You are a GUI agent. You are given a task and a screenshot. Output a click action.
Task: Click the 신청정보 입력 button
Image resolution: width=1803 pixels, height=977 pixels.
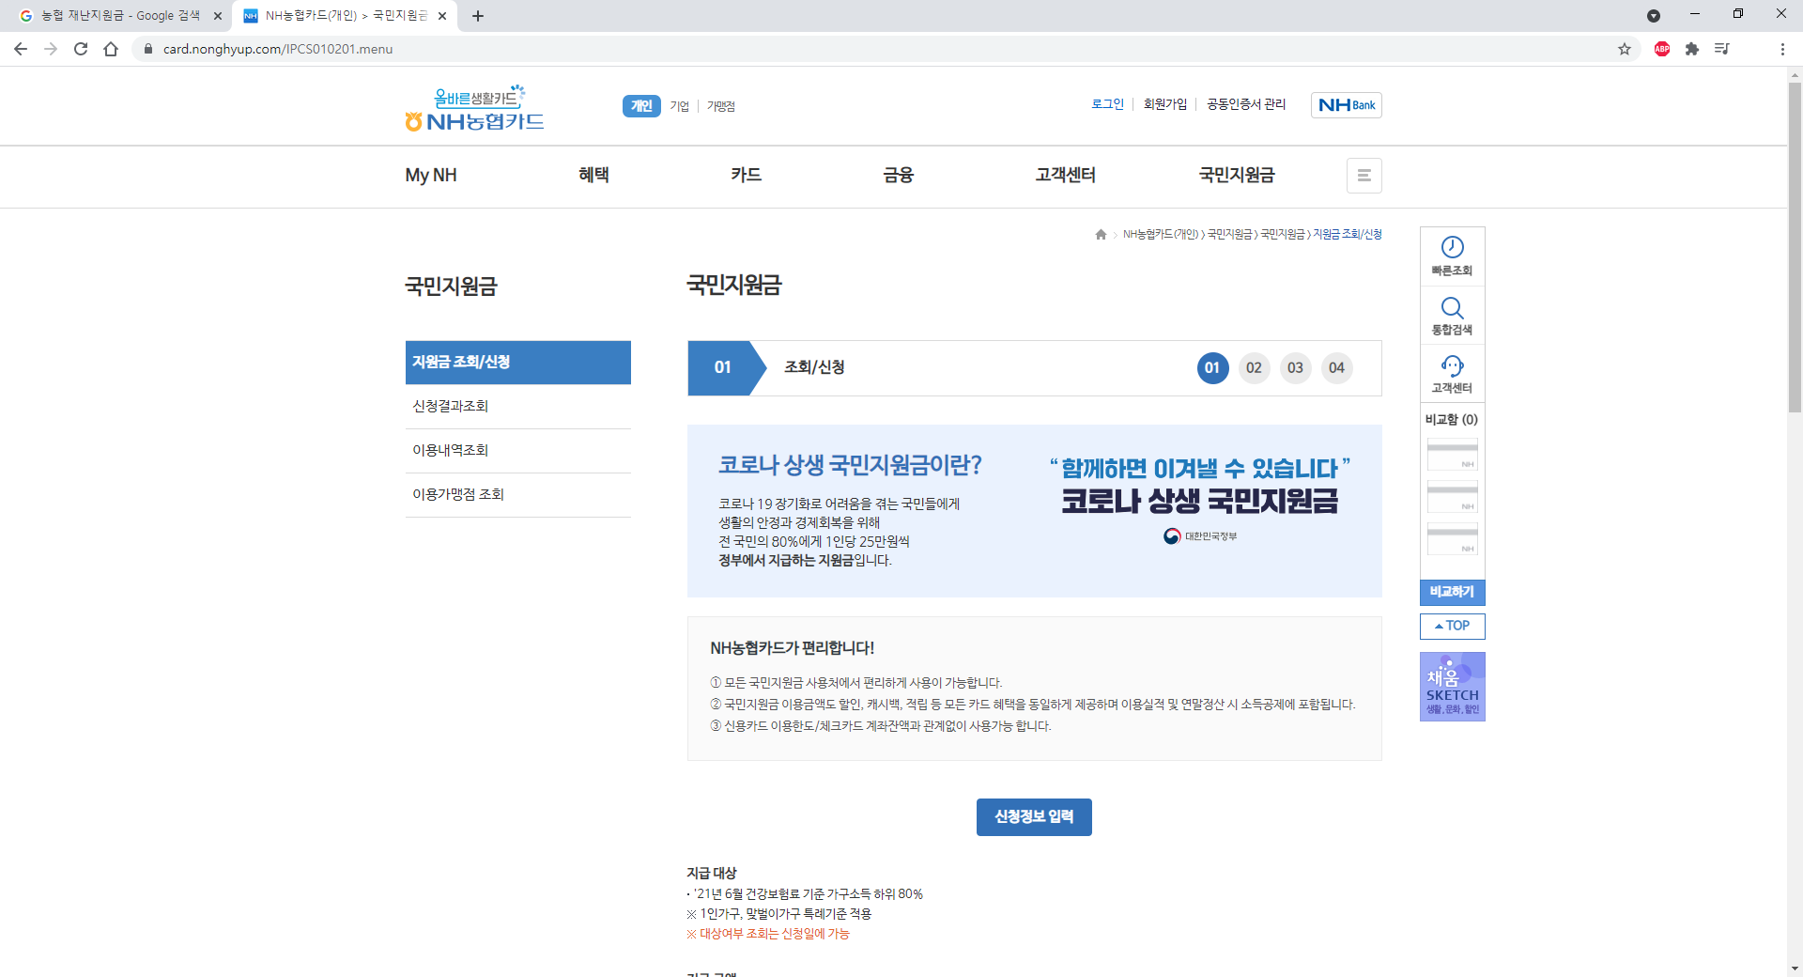tap(1034, 817)
